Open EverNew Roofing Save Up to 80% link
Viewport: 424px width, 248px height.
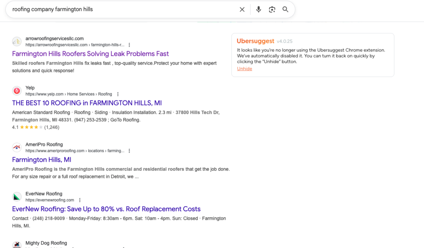pos(106,209)
